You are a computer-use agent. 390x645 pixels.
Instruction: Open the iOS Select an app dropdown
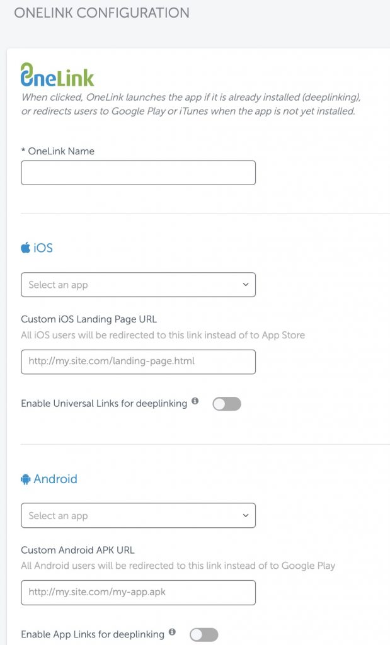pyautogui.click(x=138, y=285)
